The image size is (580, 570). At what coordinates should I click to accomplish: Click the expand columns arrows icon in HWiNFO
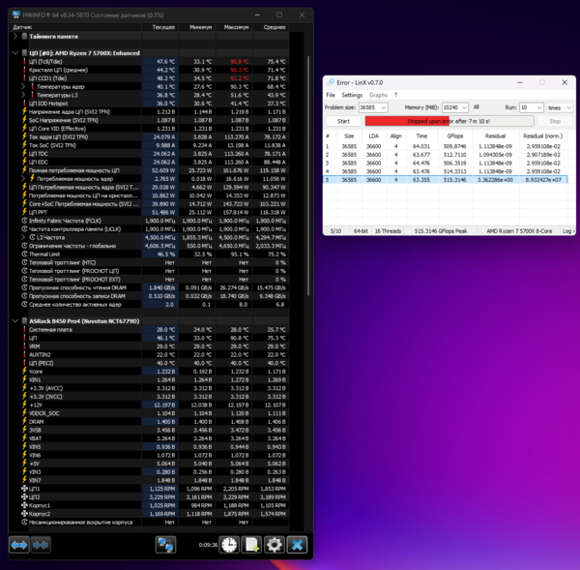[19, 545]
